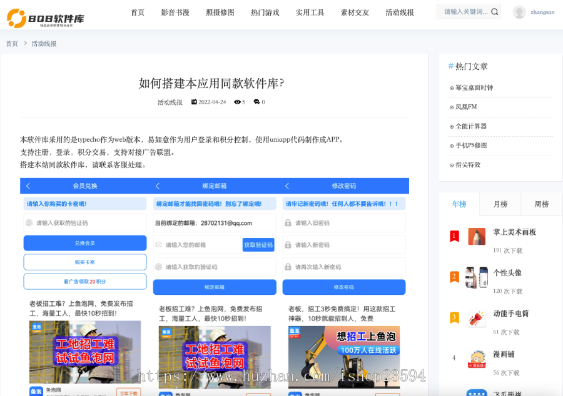Open 掌上美术画板 app icon

tap(477, 237)
